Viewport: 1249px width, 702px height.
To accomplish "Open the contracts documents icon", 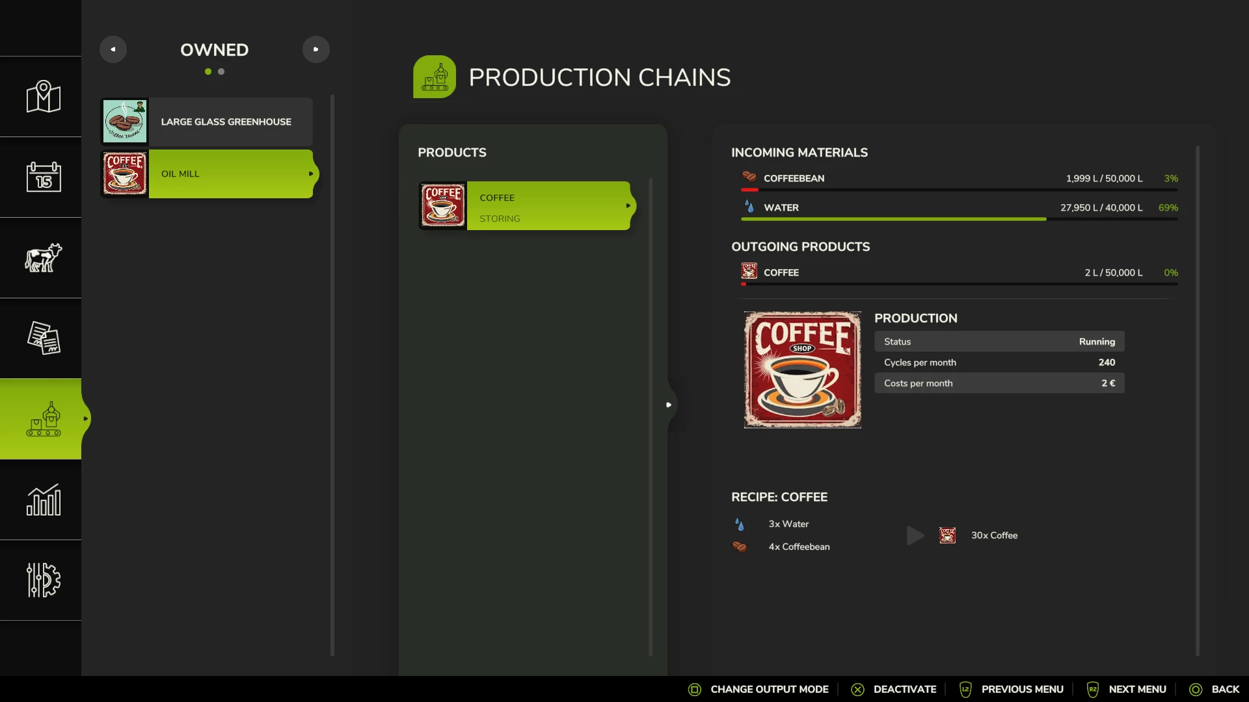I will click(x=43, y=338).
